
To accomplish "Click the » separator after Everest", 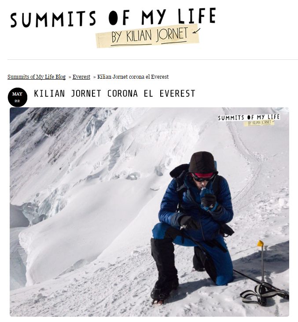I will click(x=94, y=77).
